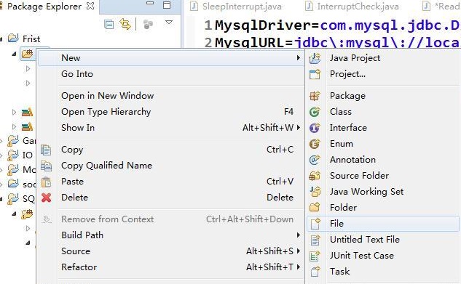
Task: Choose Java Project in New submenu
Action: point(383,58)
